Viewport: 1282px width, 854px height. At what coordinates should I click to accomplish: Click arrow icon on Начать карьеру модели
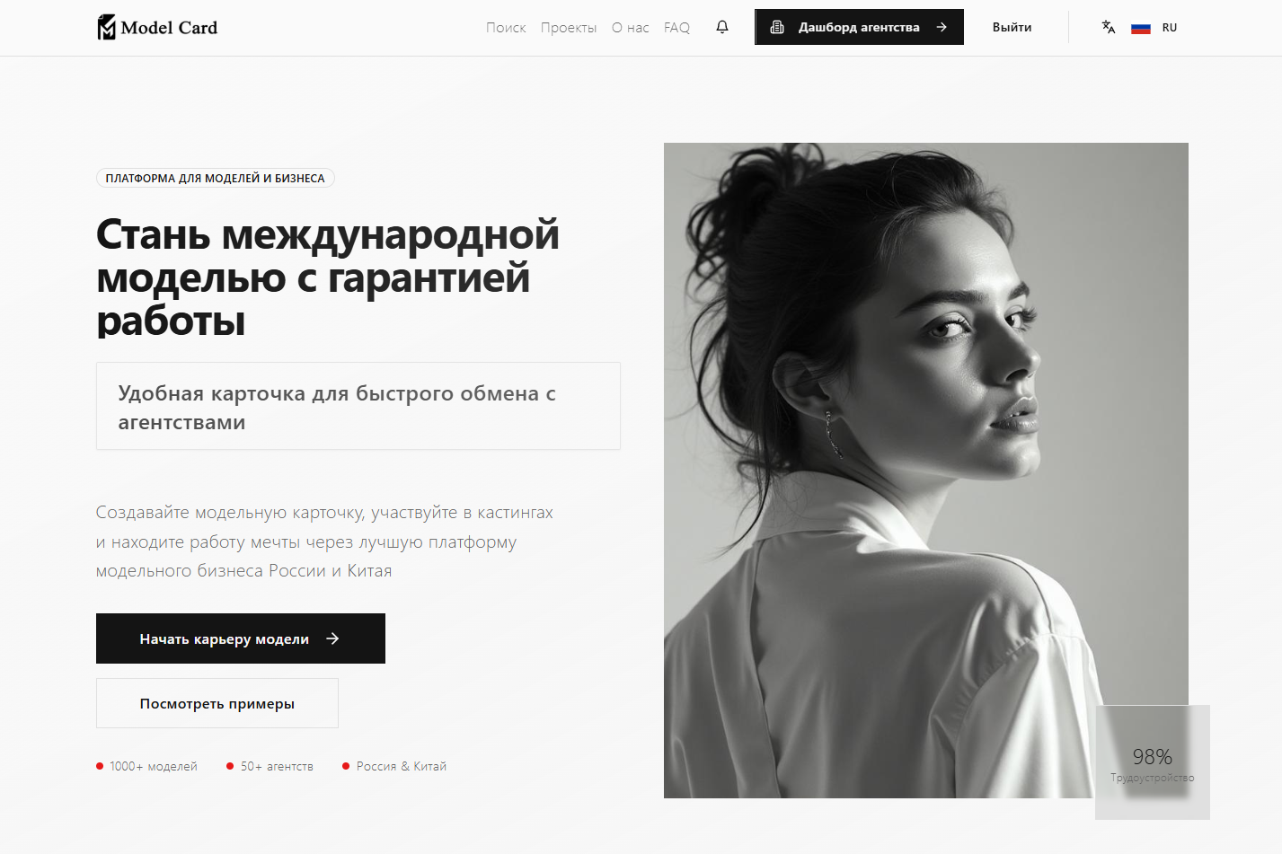tap(332, 638)
